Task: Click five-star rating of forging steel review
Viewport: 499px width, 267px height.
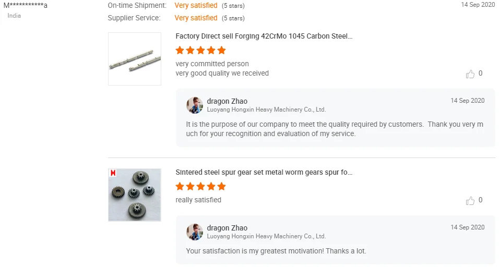Action: (200, 51)
